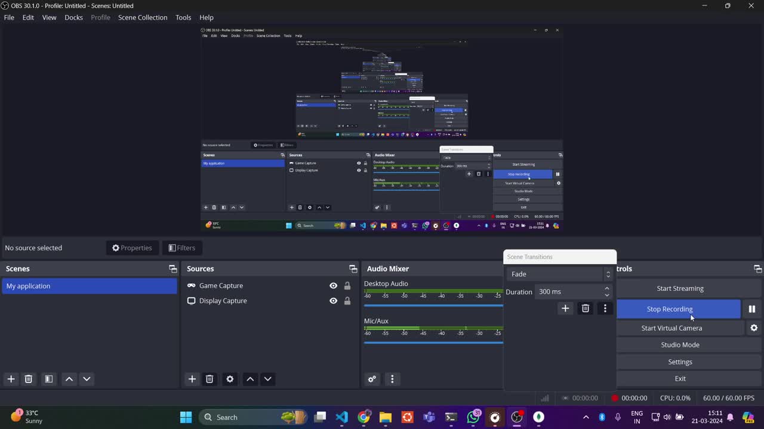Open advanced audio properties gears icon
Image resolution: width=764 pixels, height=429 pixels.
point(372,379)
